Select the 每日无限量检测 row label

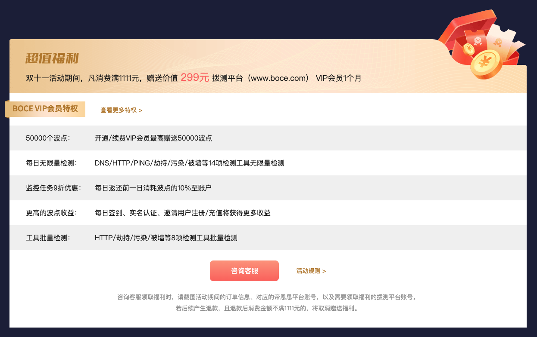pos(51,163)
